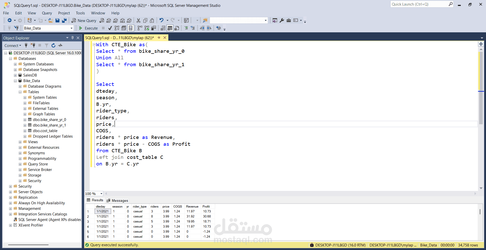This screenshot has height=250, width=486.
Task: Click the New Query button
Action: pos(84,21)
